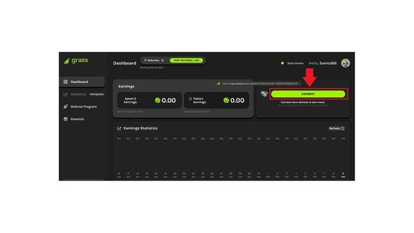Click the Referrals counter pill
Viewport: 414px width, 233px height.
[154, 60]
